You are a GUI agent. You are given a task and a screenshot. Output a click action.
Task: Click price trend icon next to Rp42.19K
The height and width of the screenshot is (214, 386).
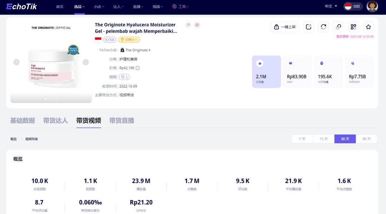pyautogui.click(x=138, y=68)
